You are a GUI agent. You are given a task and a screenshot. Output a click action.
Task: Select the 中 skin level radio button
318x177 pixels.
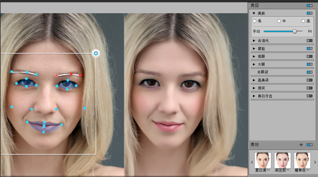click(x=279, y=21)
